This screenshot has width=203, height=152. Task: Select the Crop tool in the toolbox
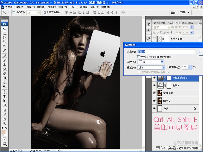(x=4, y=46)
